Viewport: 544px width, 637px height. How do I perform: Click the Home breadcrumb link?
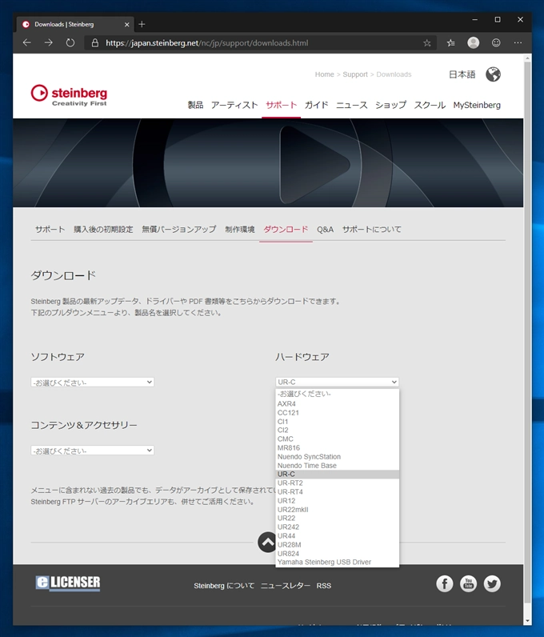coord(324,74)
